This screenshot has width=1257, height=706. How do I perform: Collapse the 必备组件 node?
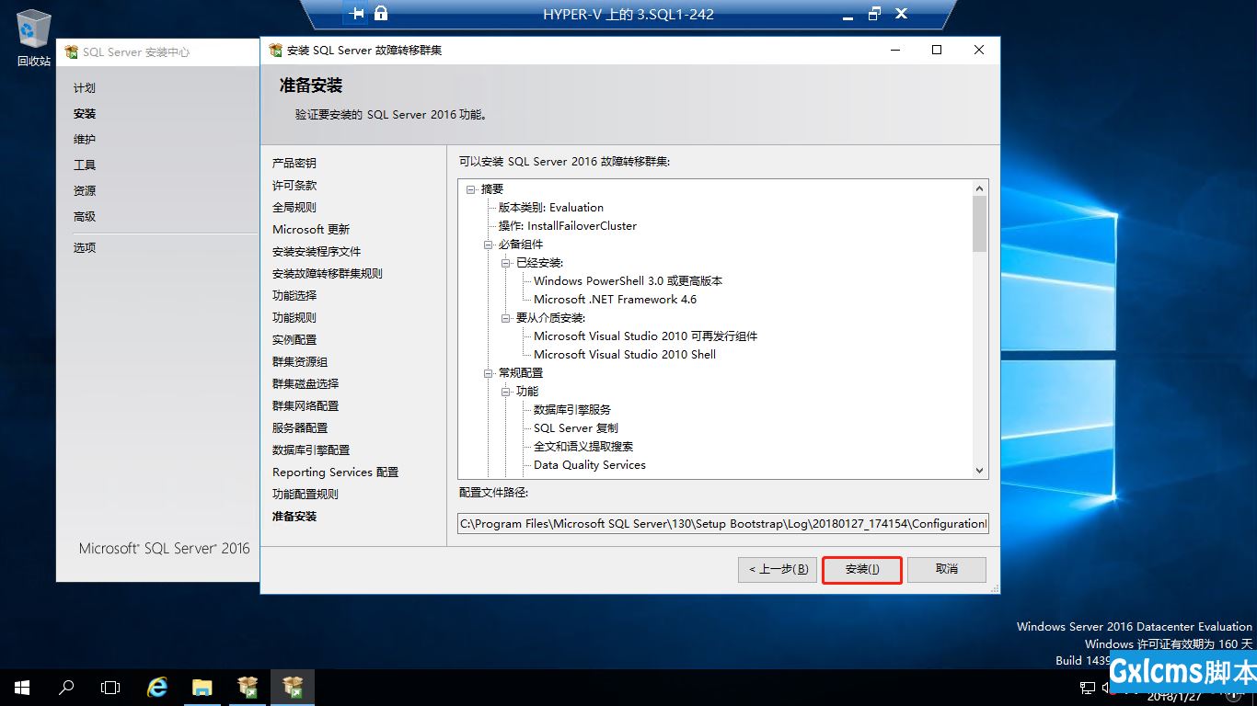(x=489, y=245)
